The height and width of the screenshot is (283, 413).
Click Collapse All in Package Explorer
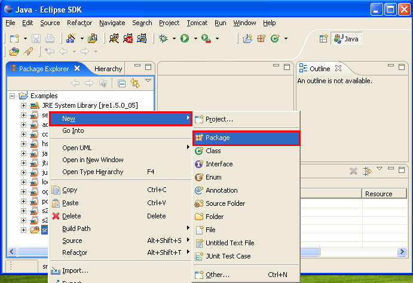tap(121, 84)
